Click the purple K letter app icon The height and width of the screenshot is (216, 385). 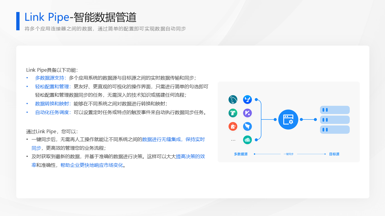pos(247,113)
